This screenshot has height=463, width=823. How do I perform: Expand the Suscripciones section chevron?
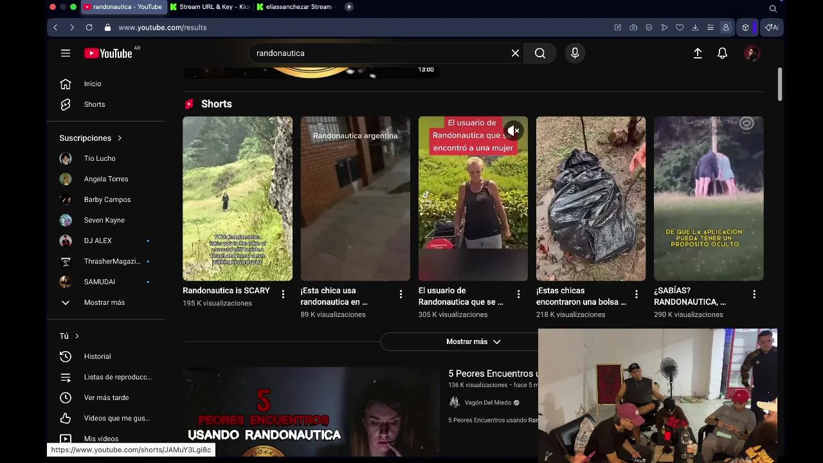[120, 138]
